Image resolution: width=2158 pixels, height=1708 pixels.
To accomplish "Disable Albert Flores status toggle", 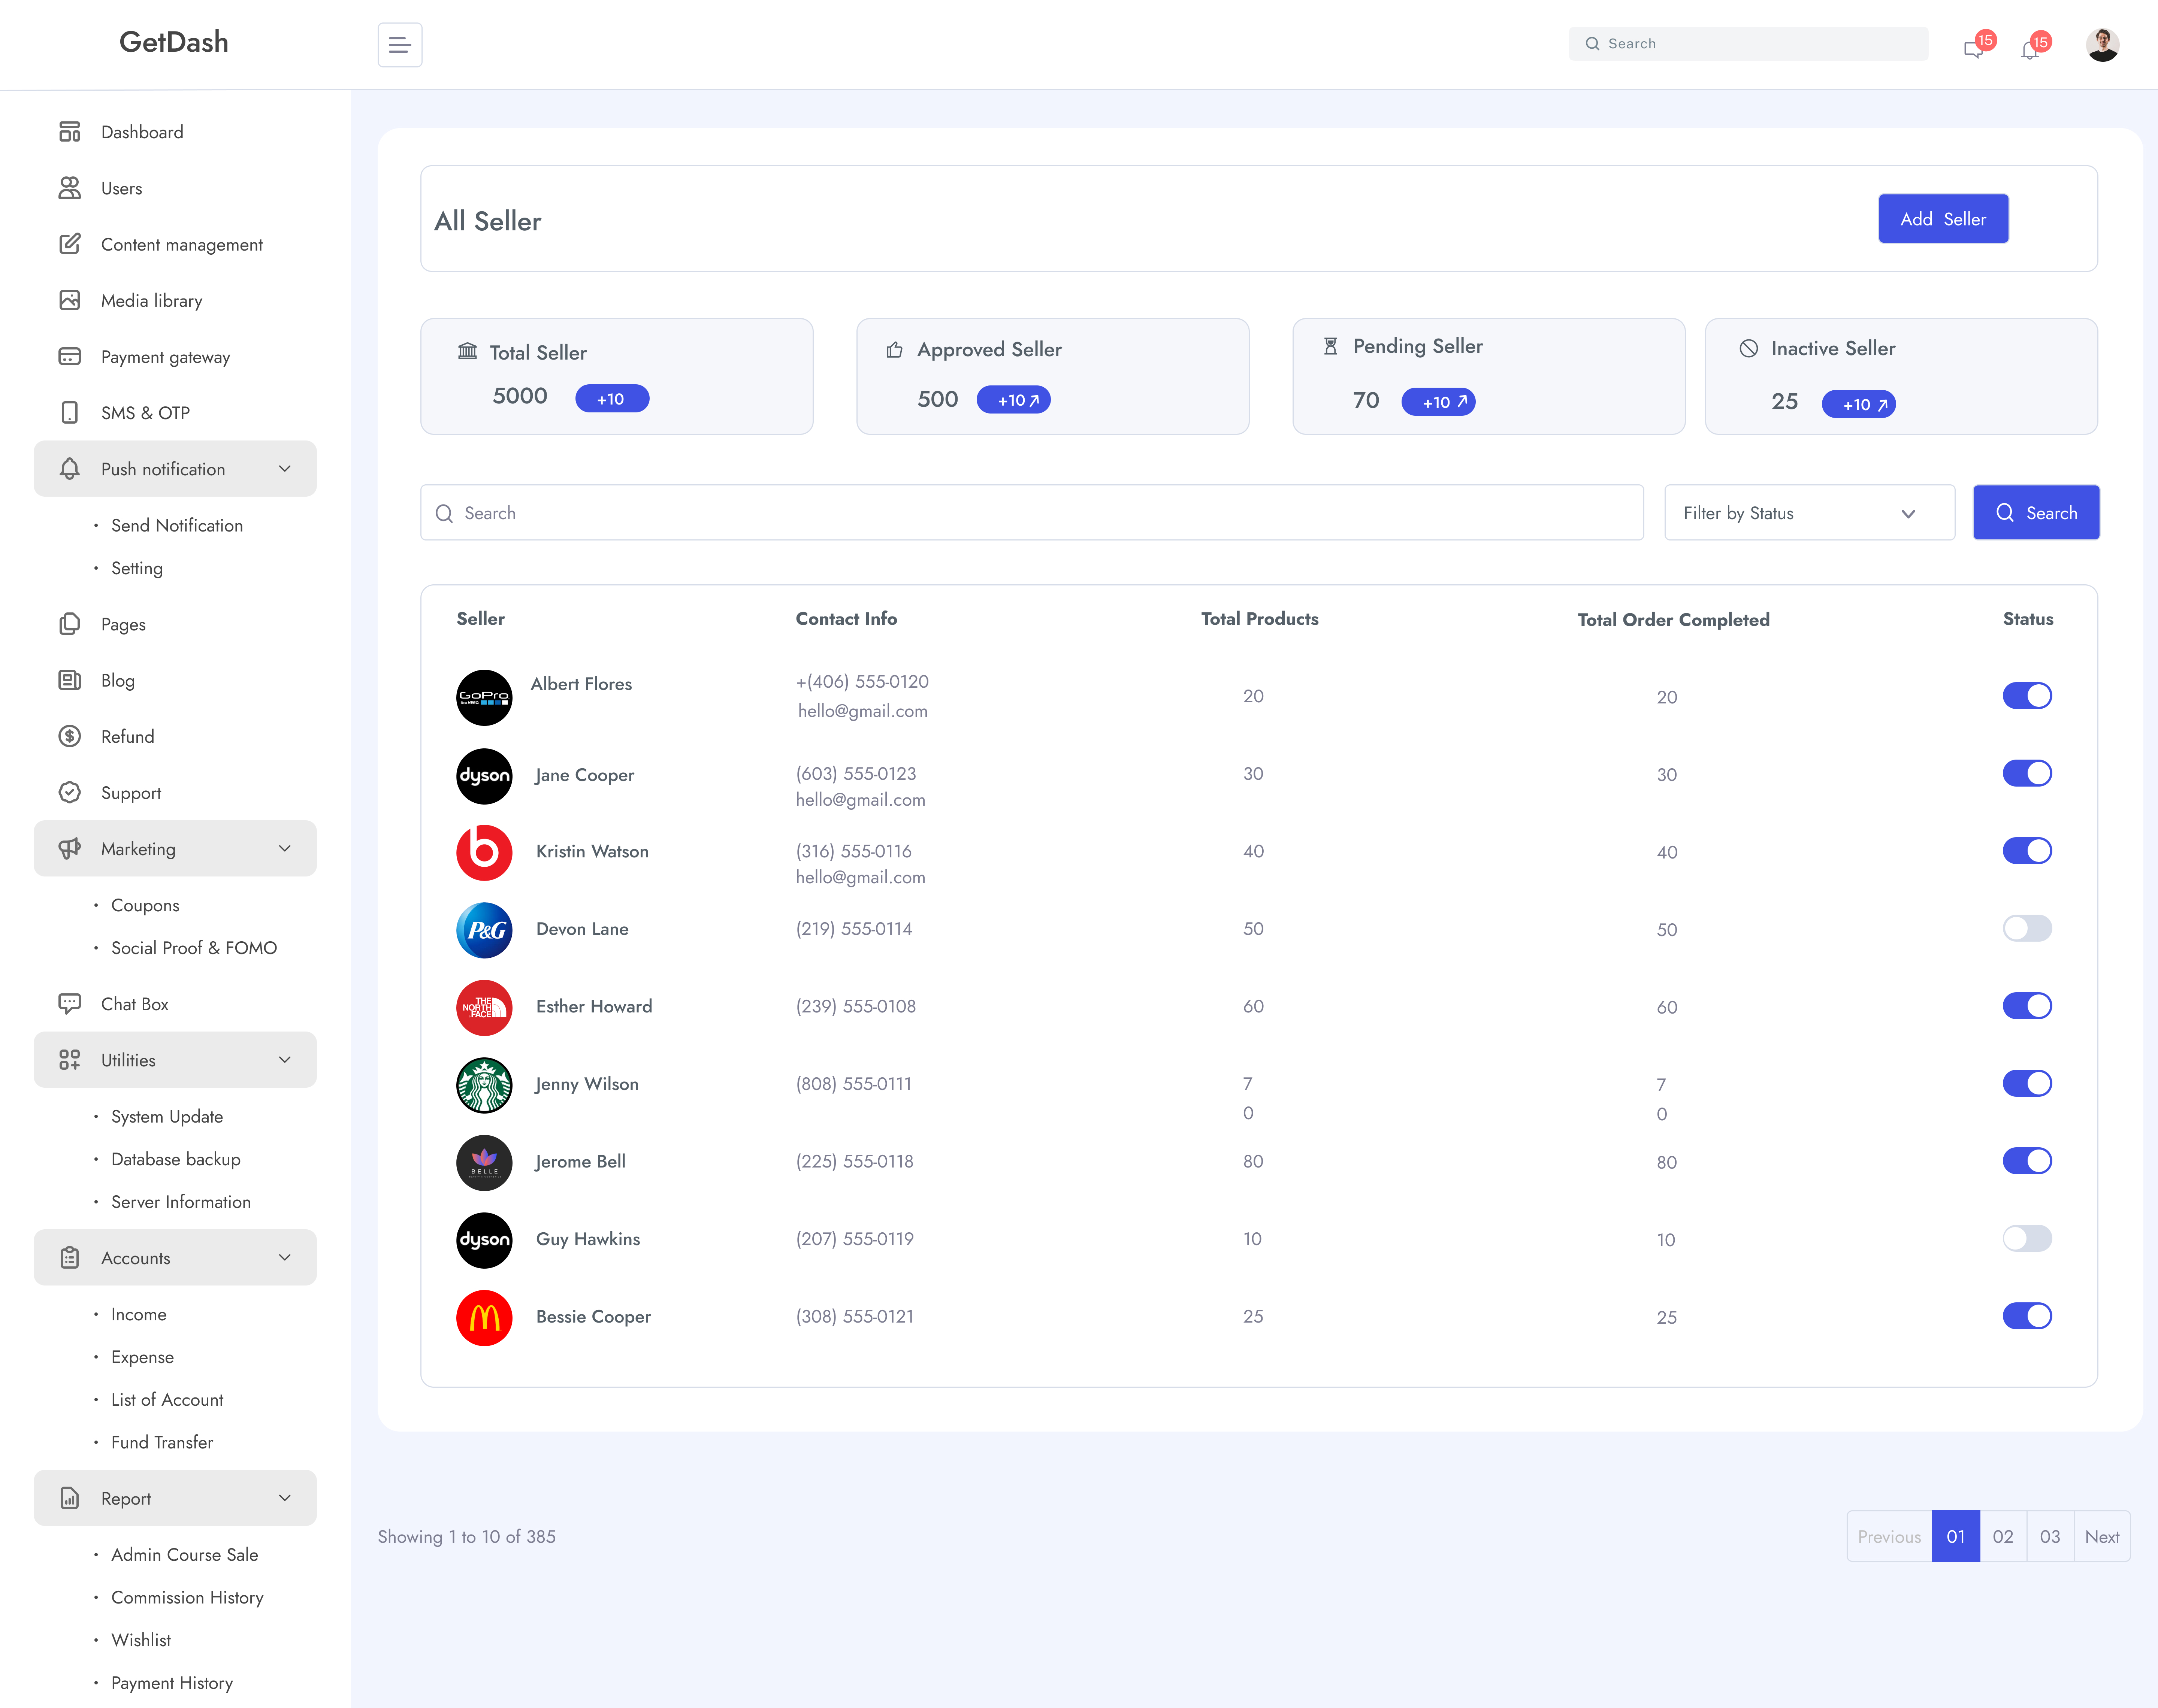I will pyautogui.click(x=2026, y=695).
